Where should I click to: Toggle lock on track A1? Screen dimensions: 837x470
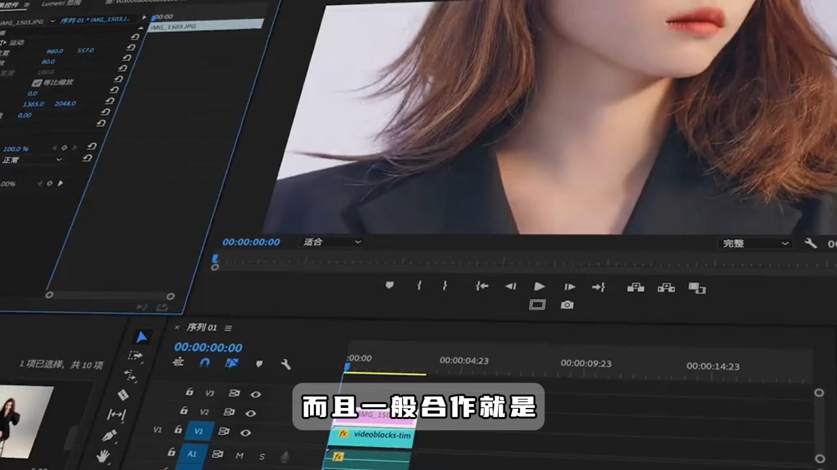pyautogui.click(x=171, y=452)
